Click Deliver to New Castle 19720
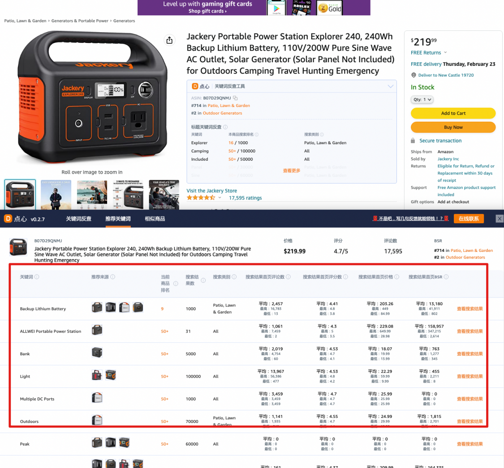Image resolution: width=504 pixels, height=468 pixels. pyautogui.click(x=446, y=75)
